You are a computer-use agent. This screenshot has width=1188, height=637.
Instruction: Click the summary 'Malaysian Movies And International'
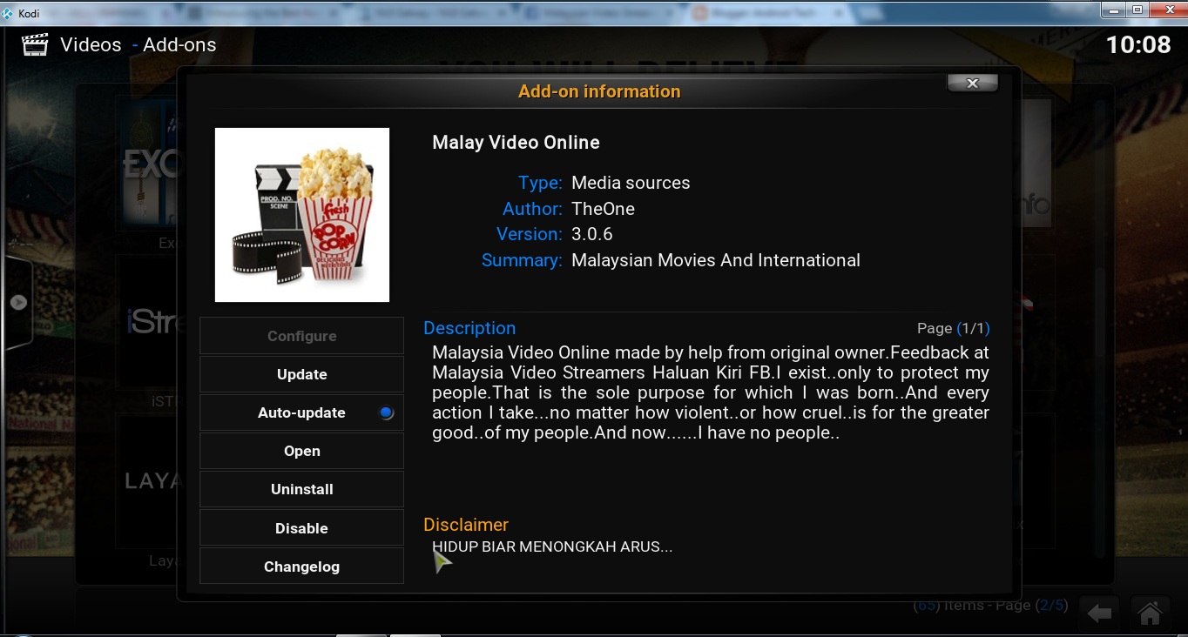click(716, 260)
